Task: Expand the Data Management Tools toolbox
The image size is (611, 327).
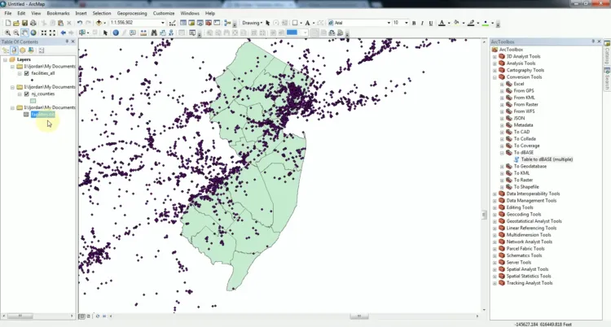Action: coord(495,200)
